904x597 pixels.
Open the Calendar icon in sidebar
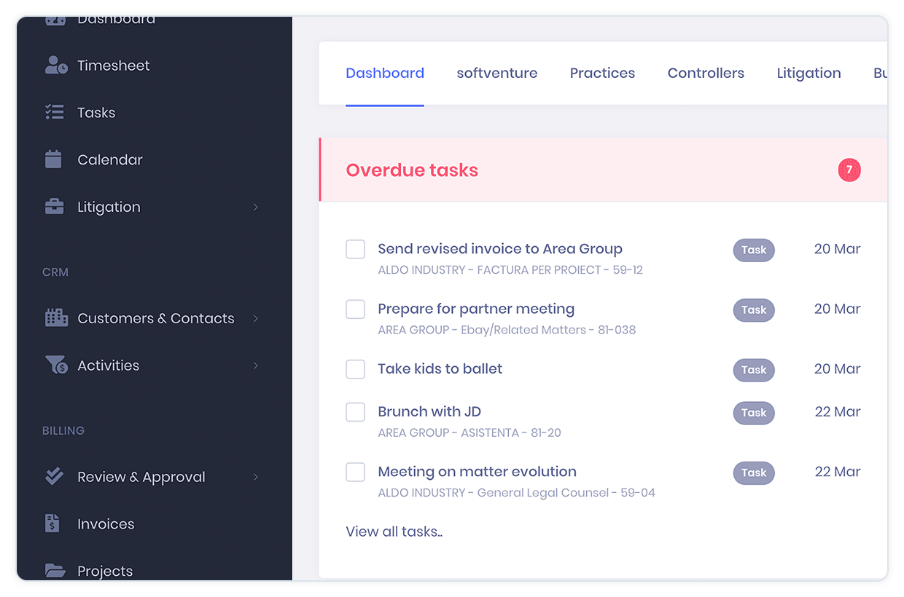point(53,159)
